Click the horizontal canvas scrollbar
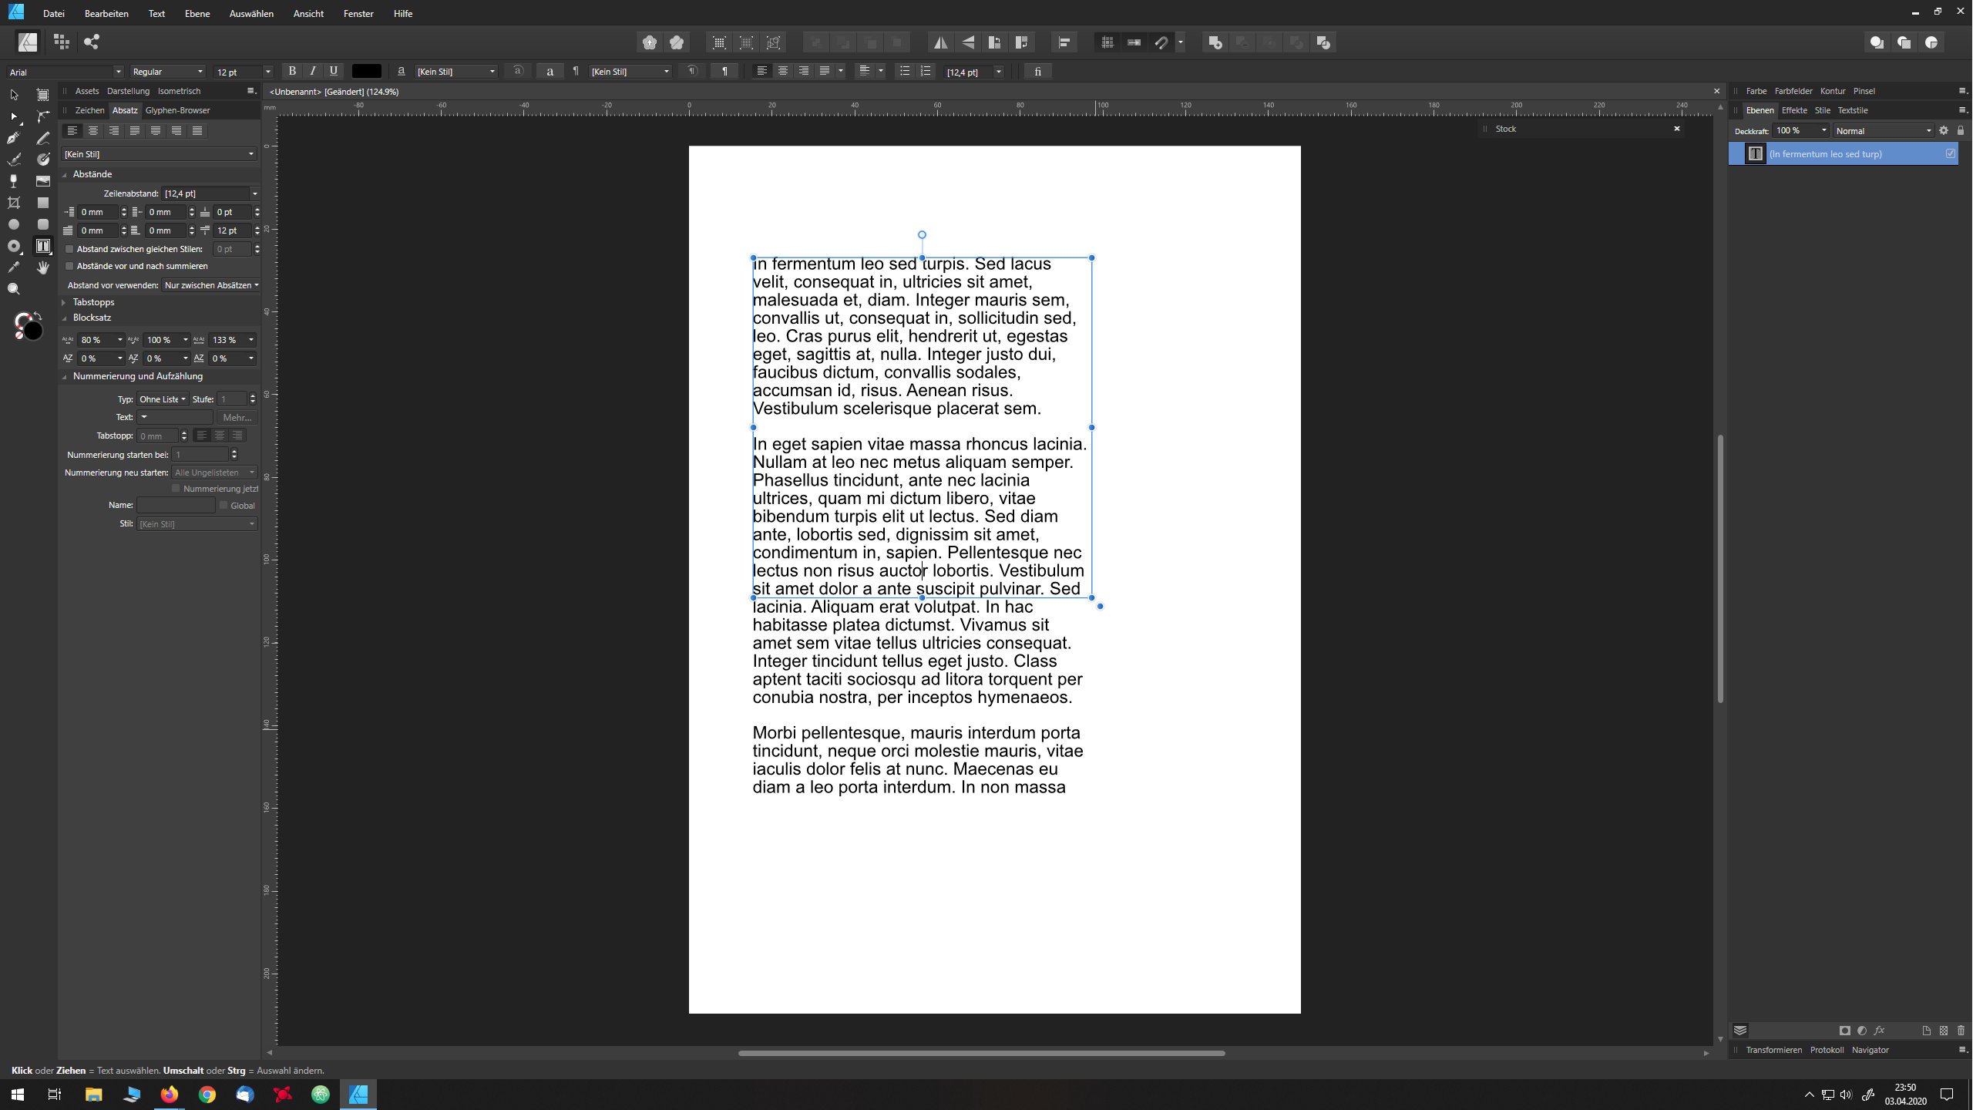This screenshot has height=1110, width=1973. pyautogui.click(x=981, y=1053)
